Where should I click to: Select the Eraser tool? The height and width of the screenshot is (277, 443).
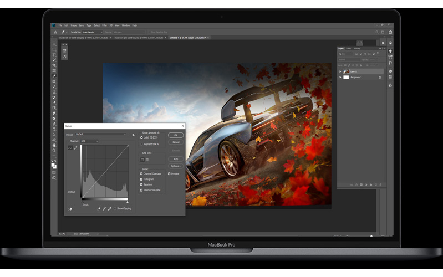click(54, 102)
